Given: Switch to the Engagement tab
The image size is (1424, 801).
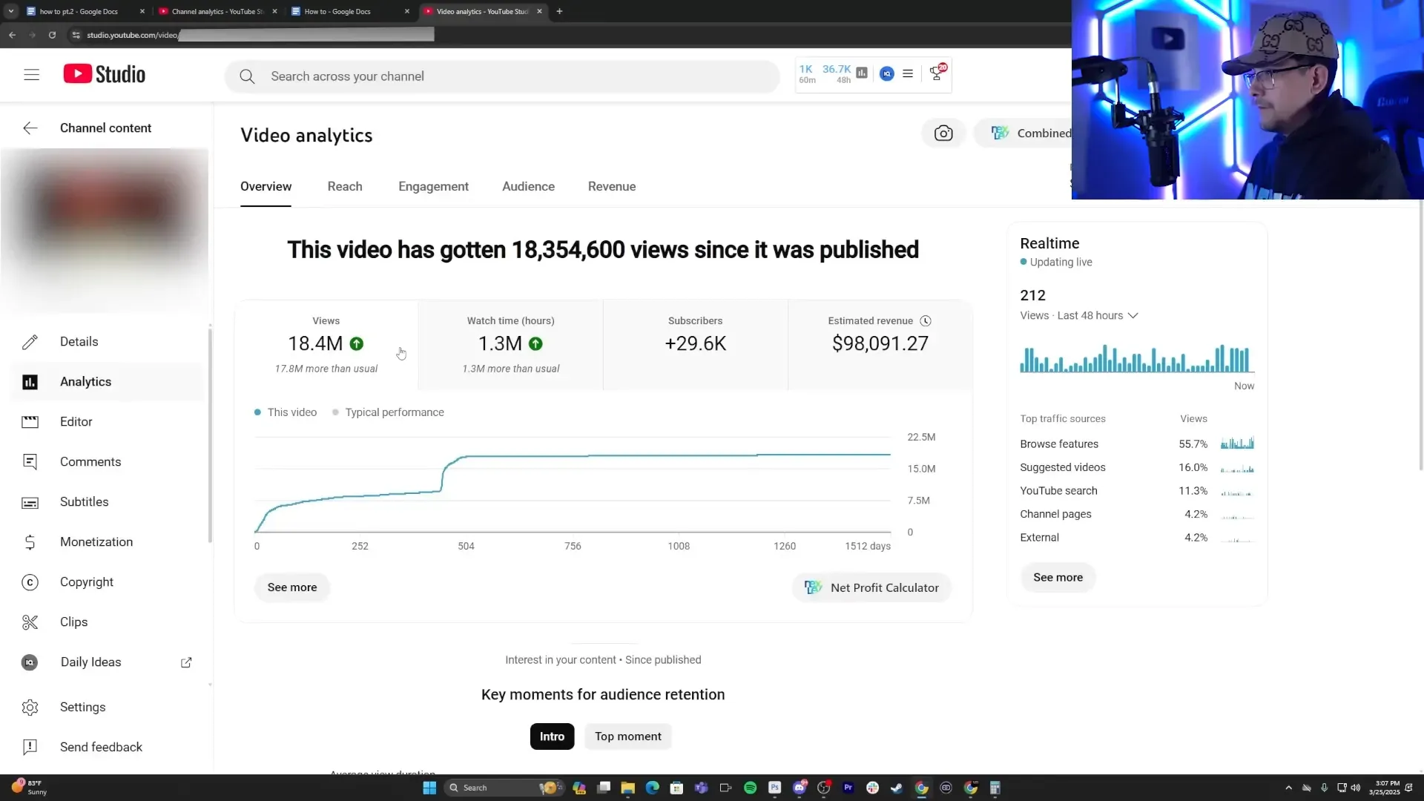Looking at the screenshot, I should (433, 187).
